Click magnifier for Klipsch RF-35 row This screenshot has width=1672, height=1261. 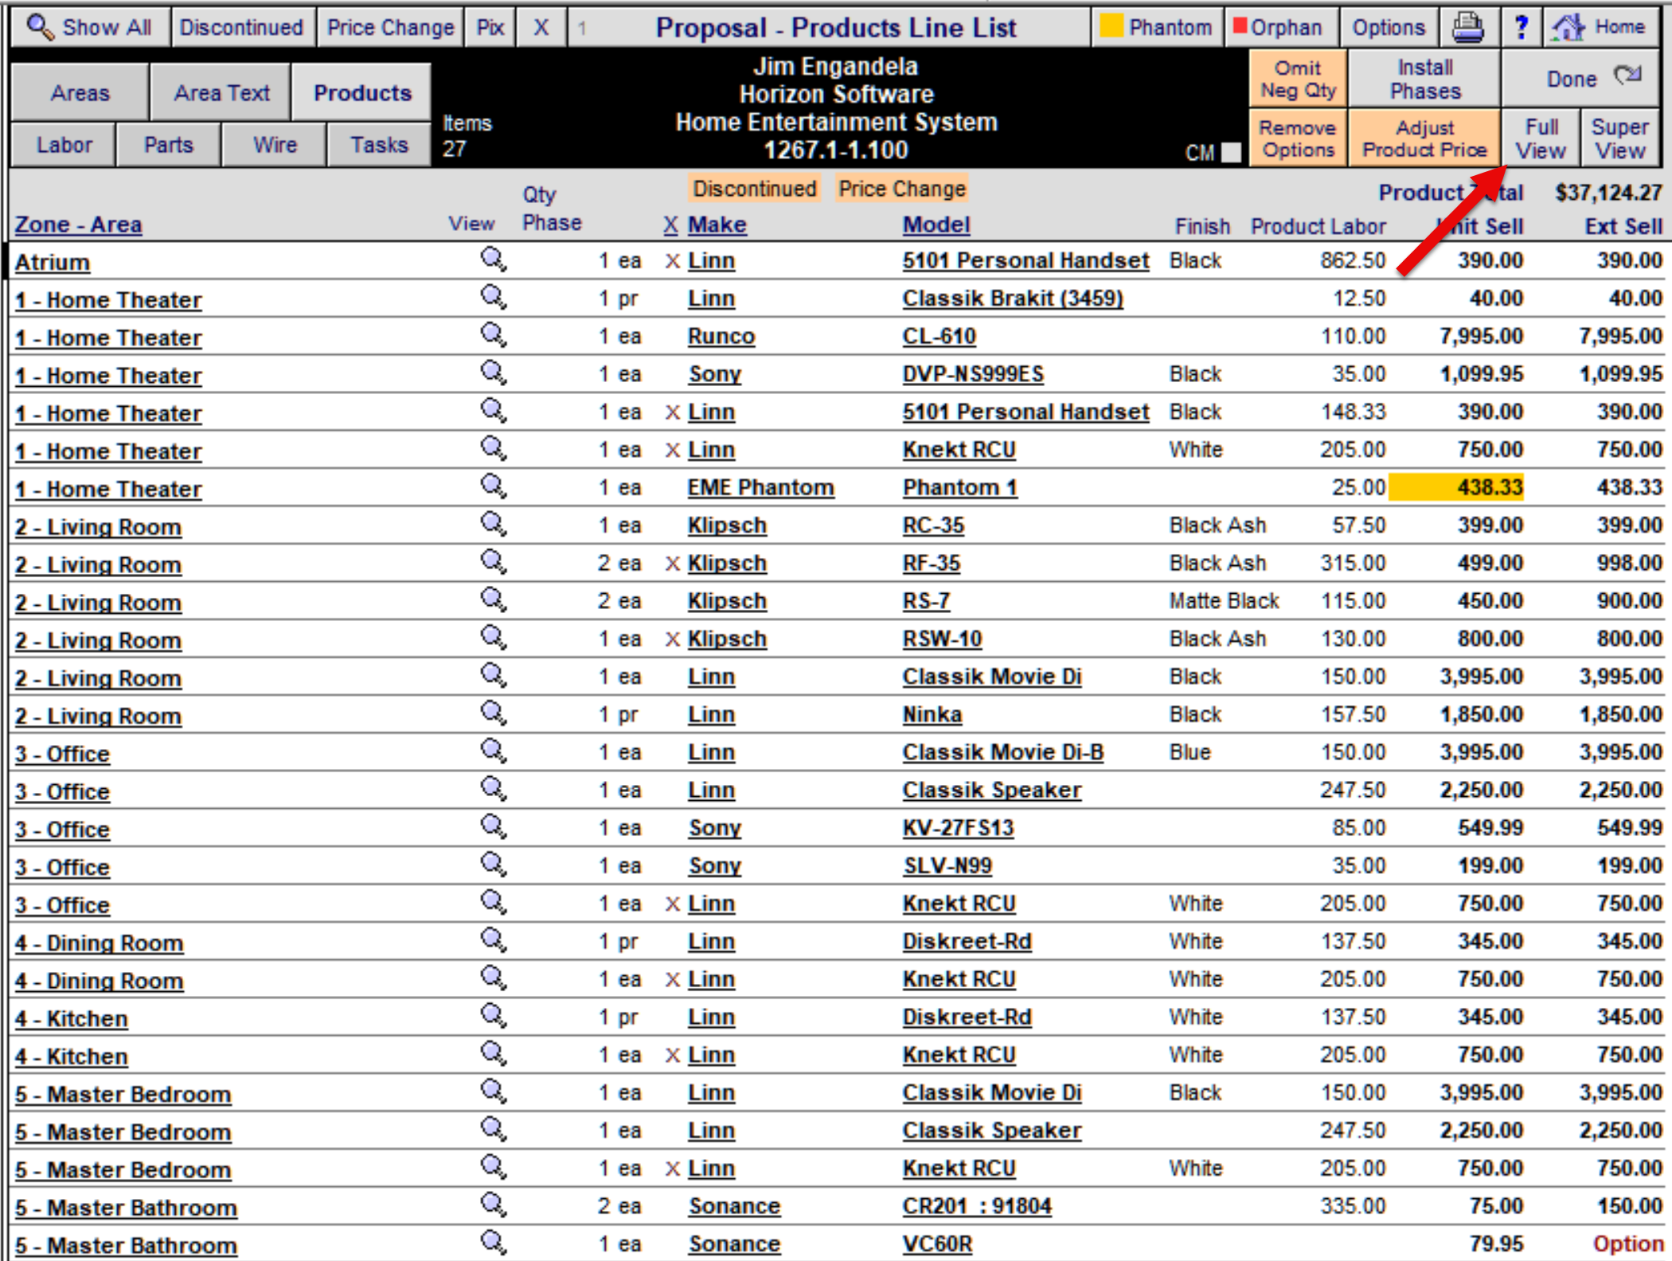pyautogui.click(x=494, y=563)
